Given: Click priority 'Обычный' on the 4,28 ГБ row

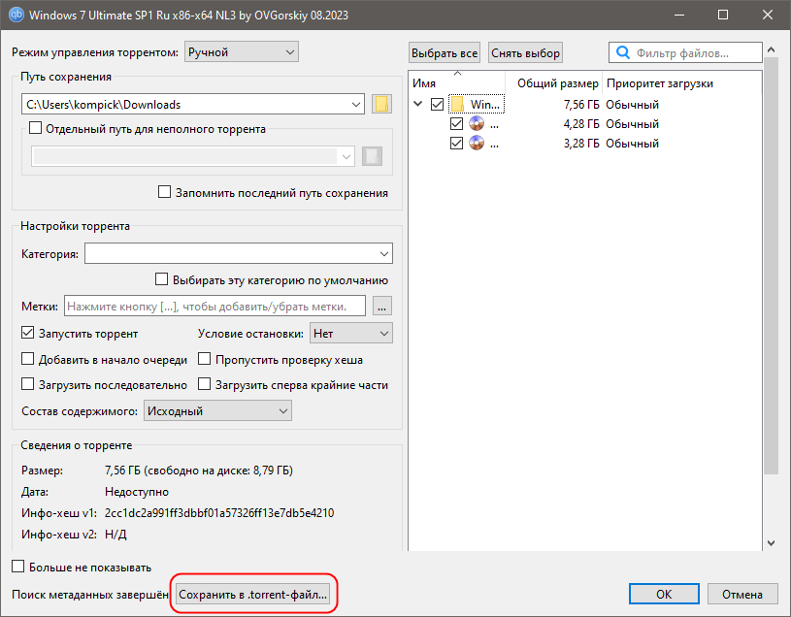Looking at the screenshot, I should point(632,123).
